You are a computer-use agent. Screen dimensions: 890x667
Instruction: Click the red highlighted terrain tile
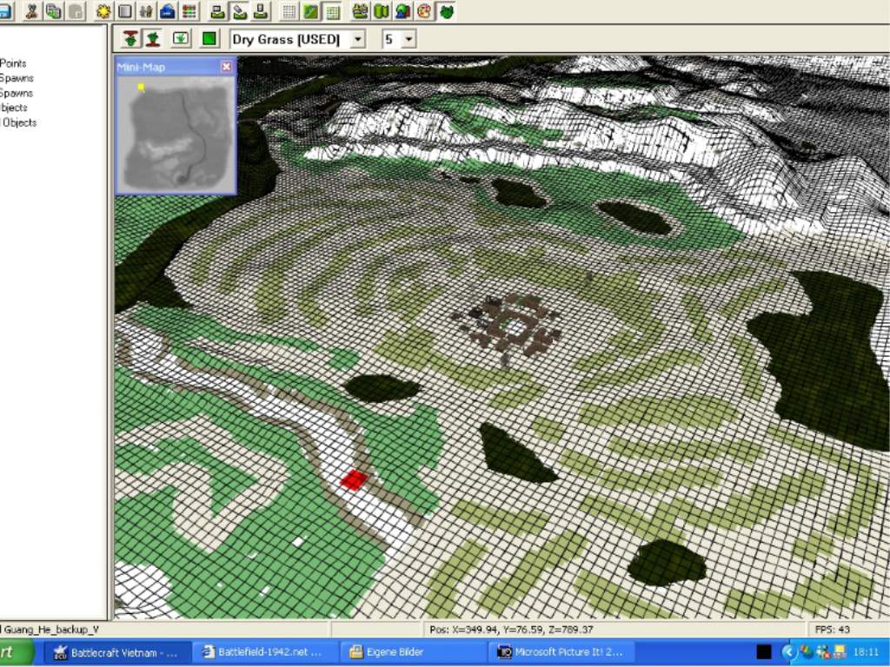pos(354,479)
